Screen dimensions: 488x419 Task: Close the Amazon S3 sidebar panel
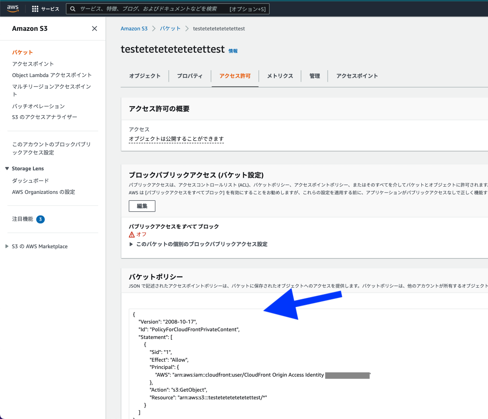[x=94, y=28]
